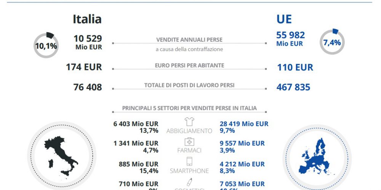Click the black Italy map silhouette
The width and height of the screenshot is (381, 190).
pos(61,156)
